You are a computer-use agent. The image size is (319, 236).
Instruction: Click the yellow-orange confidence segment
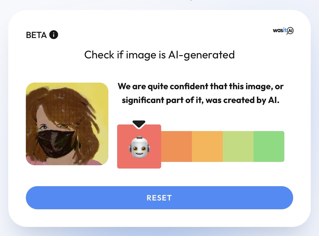coord(208,146)
